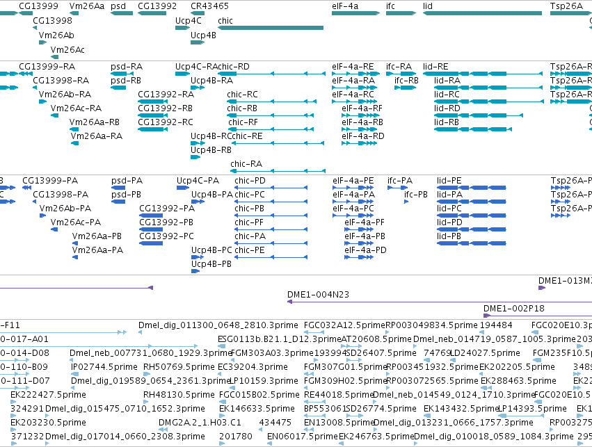Screen dimensions: 592x447
Task: Open the CG13992-PC protein label
Action: coord(166,236)
